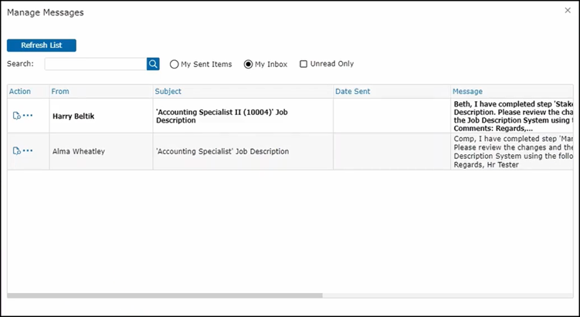580x317 pixels.
Task: Click the Action column header
Action: point(20,92)
